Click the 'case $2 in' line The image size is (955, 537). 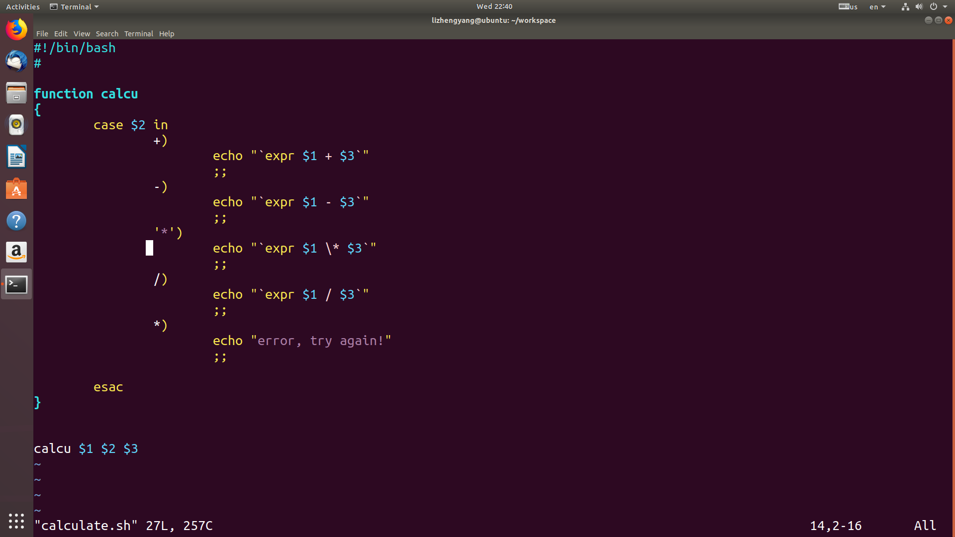pos(131,125)
